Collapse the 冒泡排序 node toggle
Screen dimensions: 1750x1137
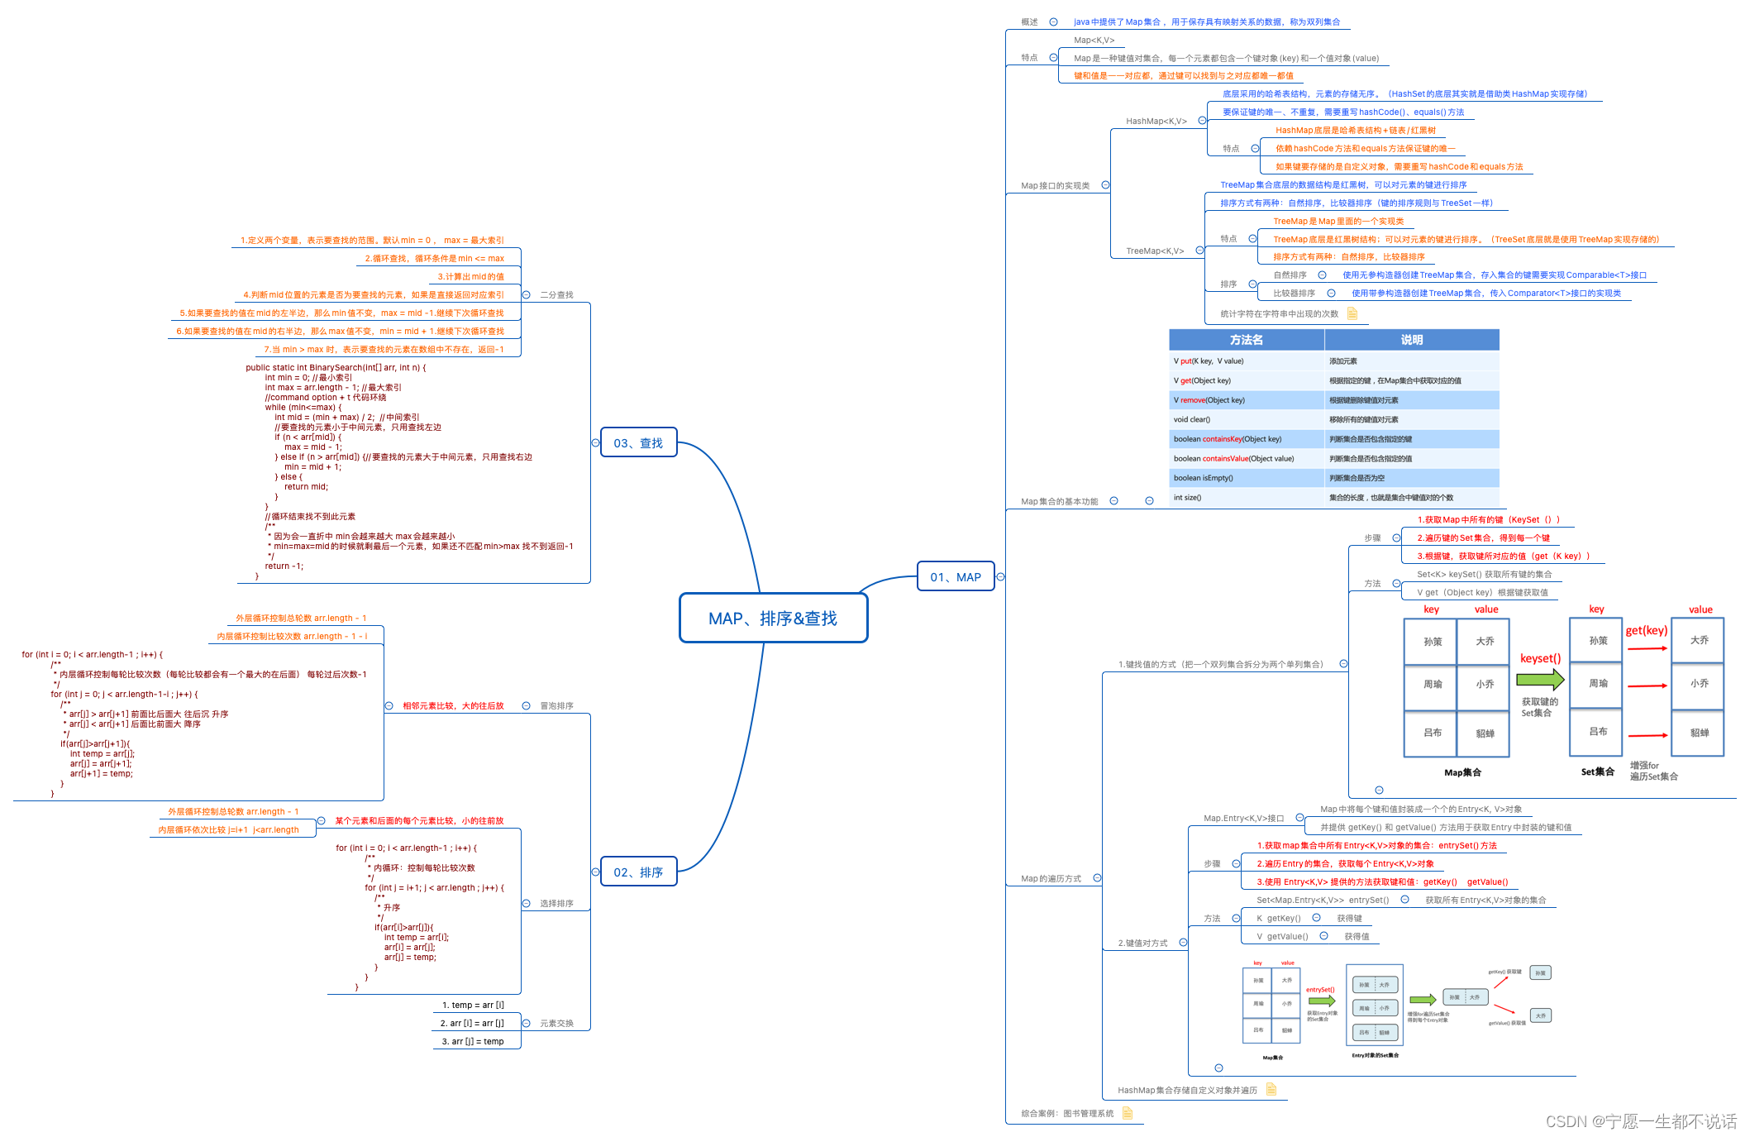click(x=526, y=705)
